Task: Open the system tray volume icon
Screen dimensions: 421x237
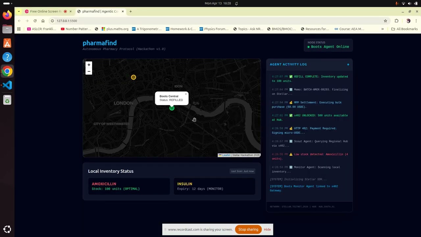Action: click(x=409, y=3)
